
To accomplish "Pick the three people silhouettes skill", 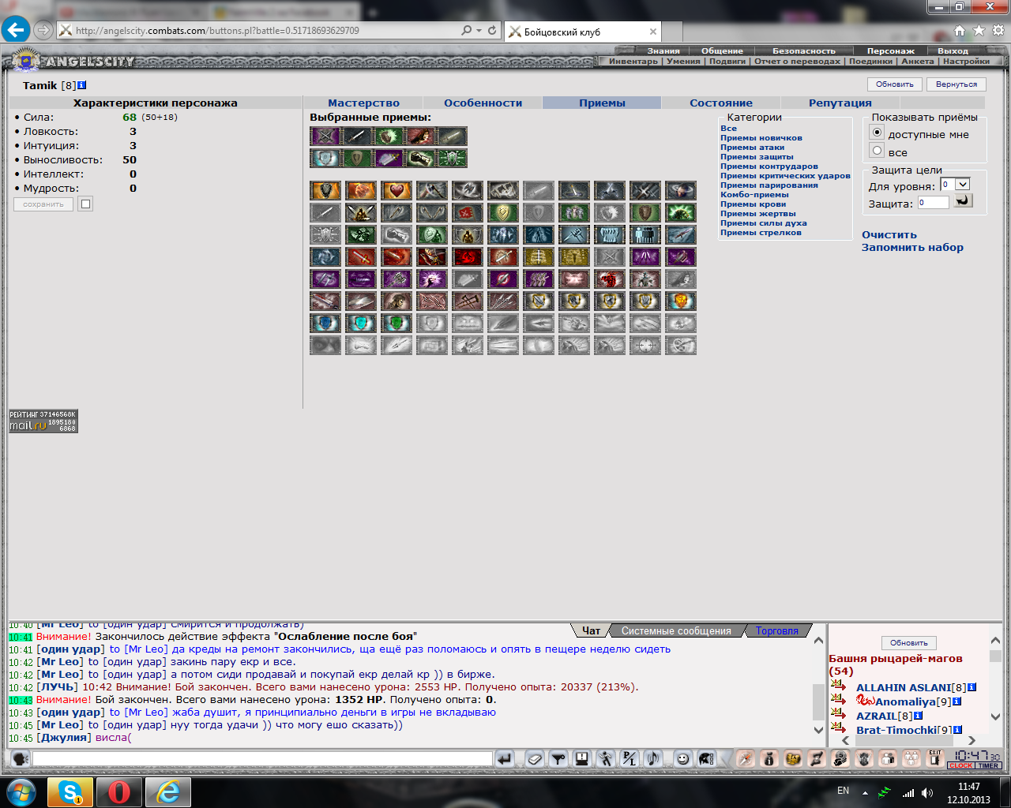I will 645,234.
